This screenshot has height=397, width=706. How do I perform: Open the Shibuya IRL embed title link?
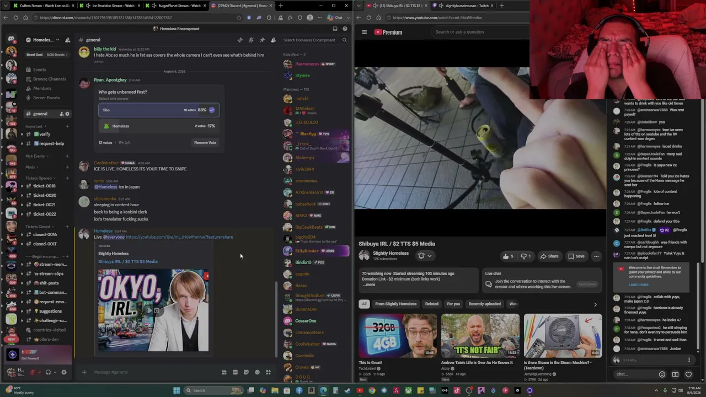(128, 261)
